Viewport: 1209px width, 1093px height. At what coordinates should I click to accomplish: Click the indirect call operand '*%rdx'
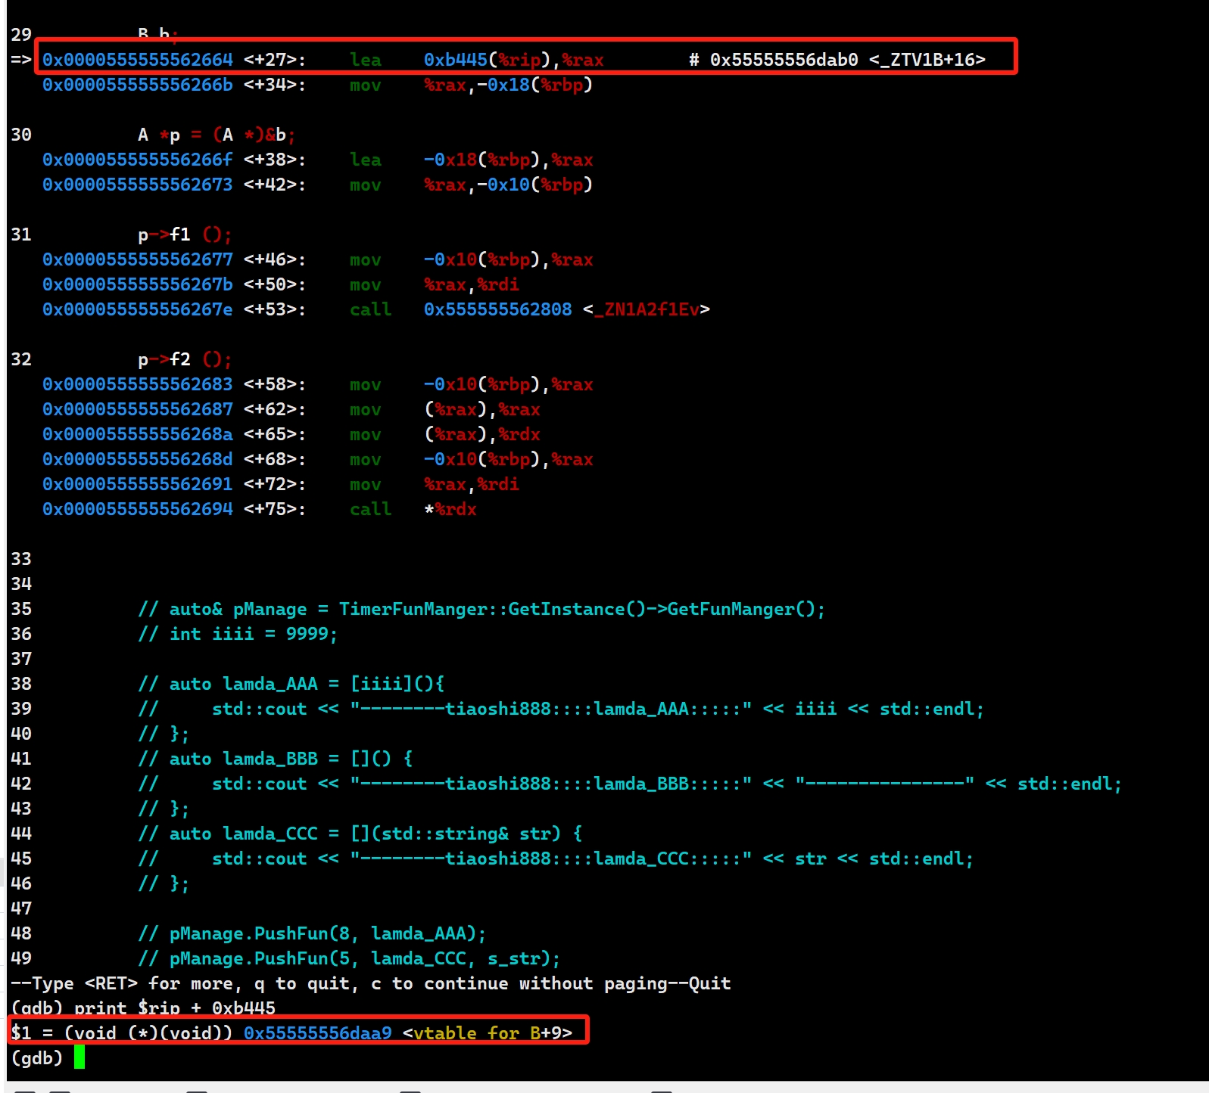(x=450, y=509)
